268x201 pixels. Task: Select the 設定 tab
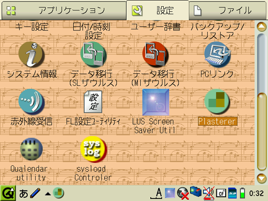(158, 10)
